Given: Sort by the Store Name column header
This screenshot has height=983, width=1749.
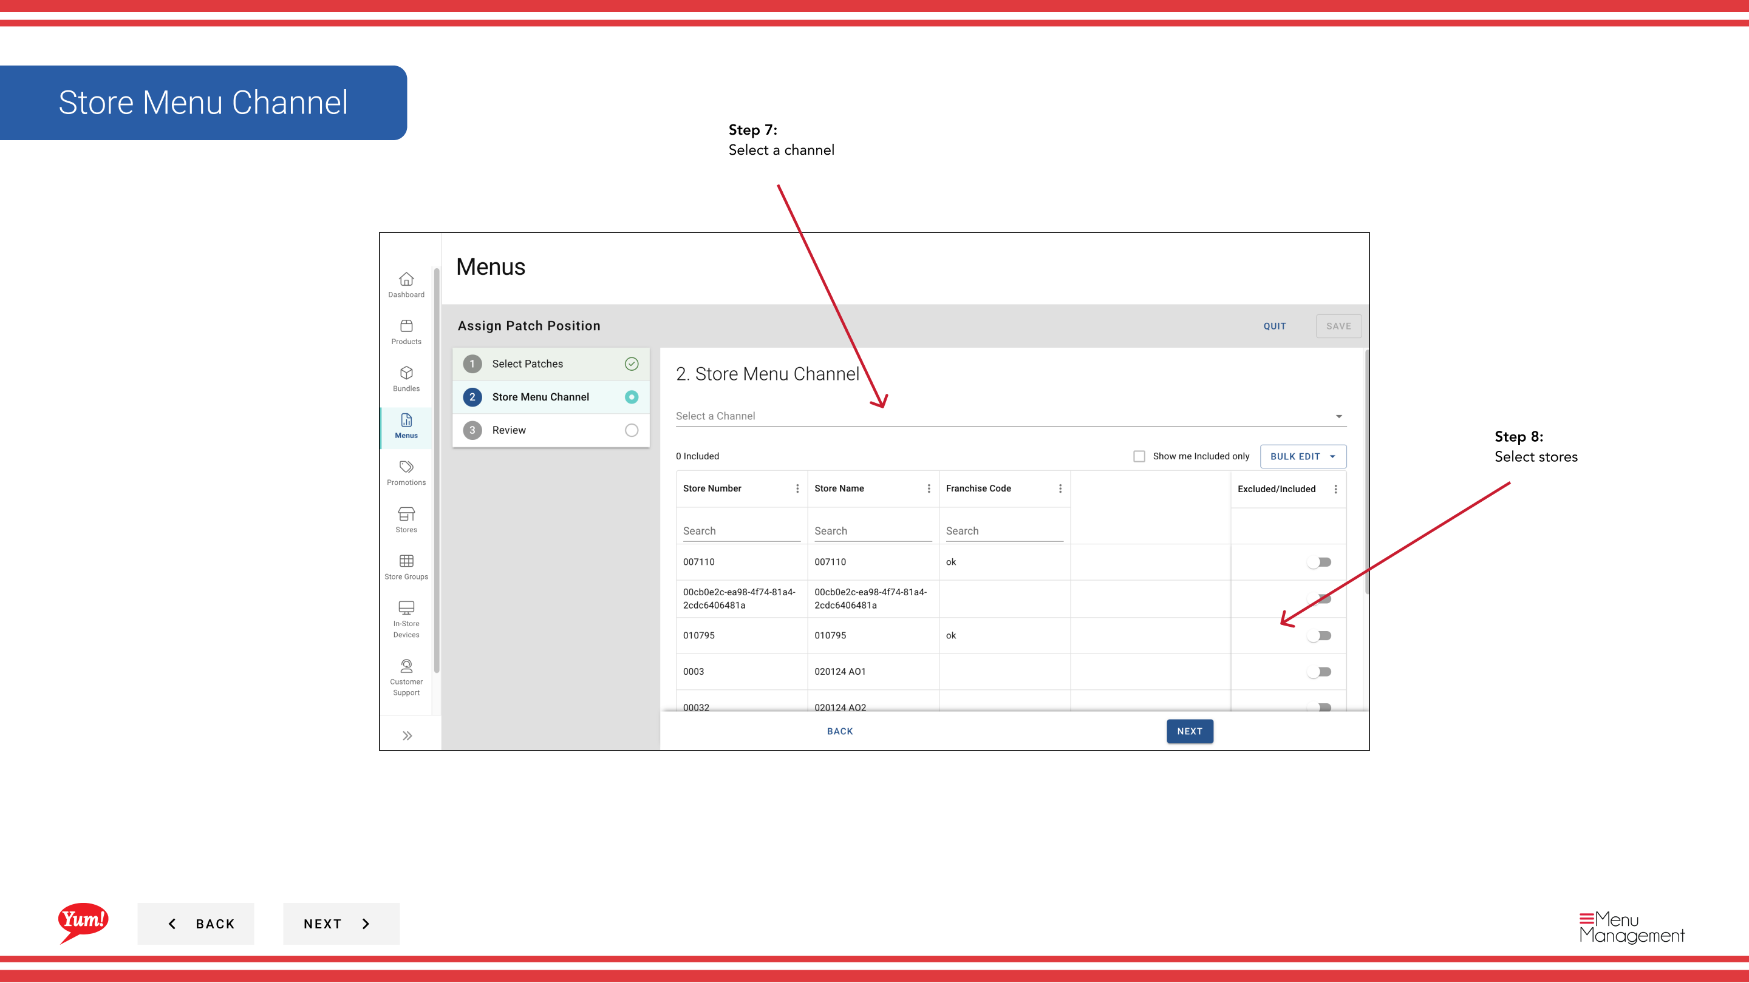Looking at the screenshot, I should pos(839,488).
